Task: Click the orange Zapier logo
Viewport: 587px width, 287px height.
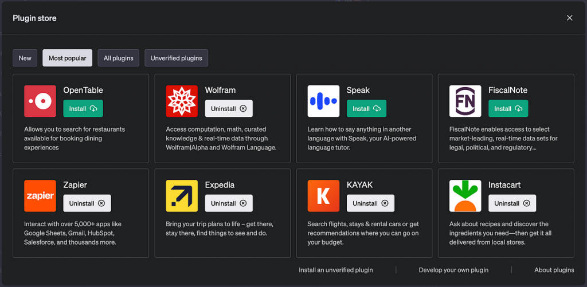Action: (x=40, y=196)
